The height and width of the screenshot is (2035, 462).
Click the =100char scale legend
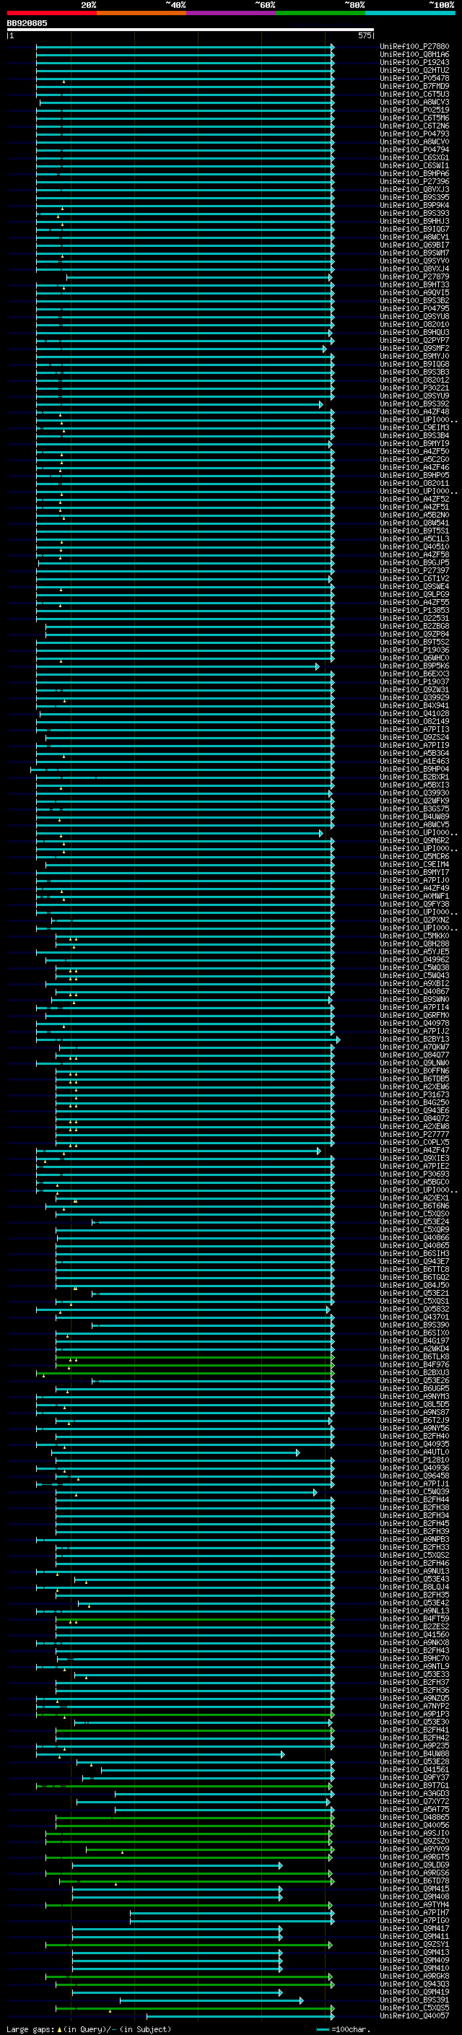(x=344, y=2029)
